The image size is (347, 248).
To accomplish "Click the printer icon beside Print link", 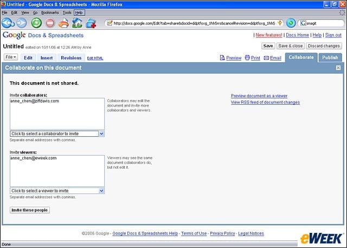I will [x=247, y=57].
